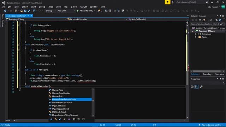The width and height of the screenshot is (226, 127).
Task: Close the facebookController.cs tab
Action: click(31, 16)
